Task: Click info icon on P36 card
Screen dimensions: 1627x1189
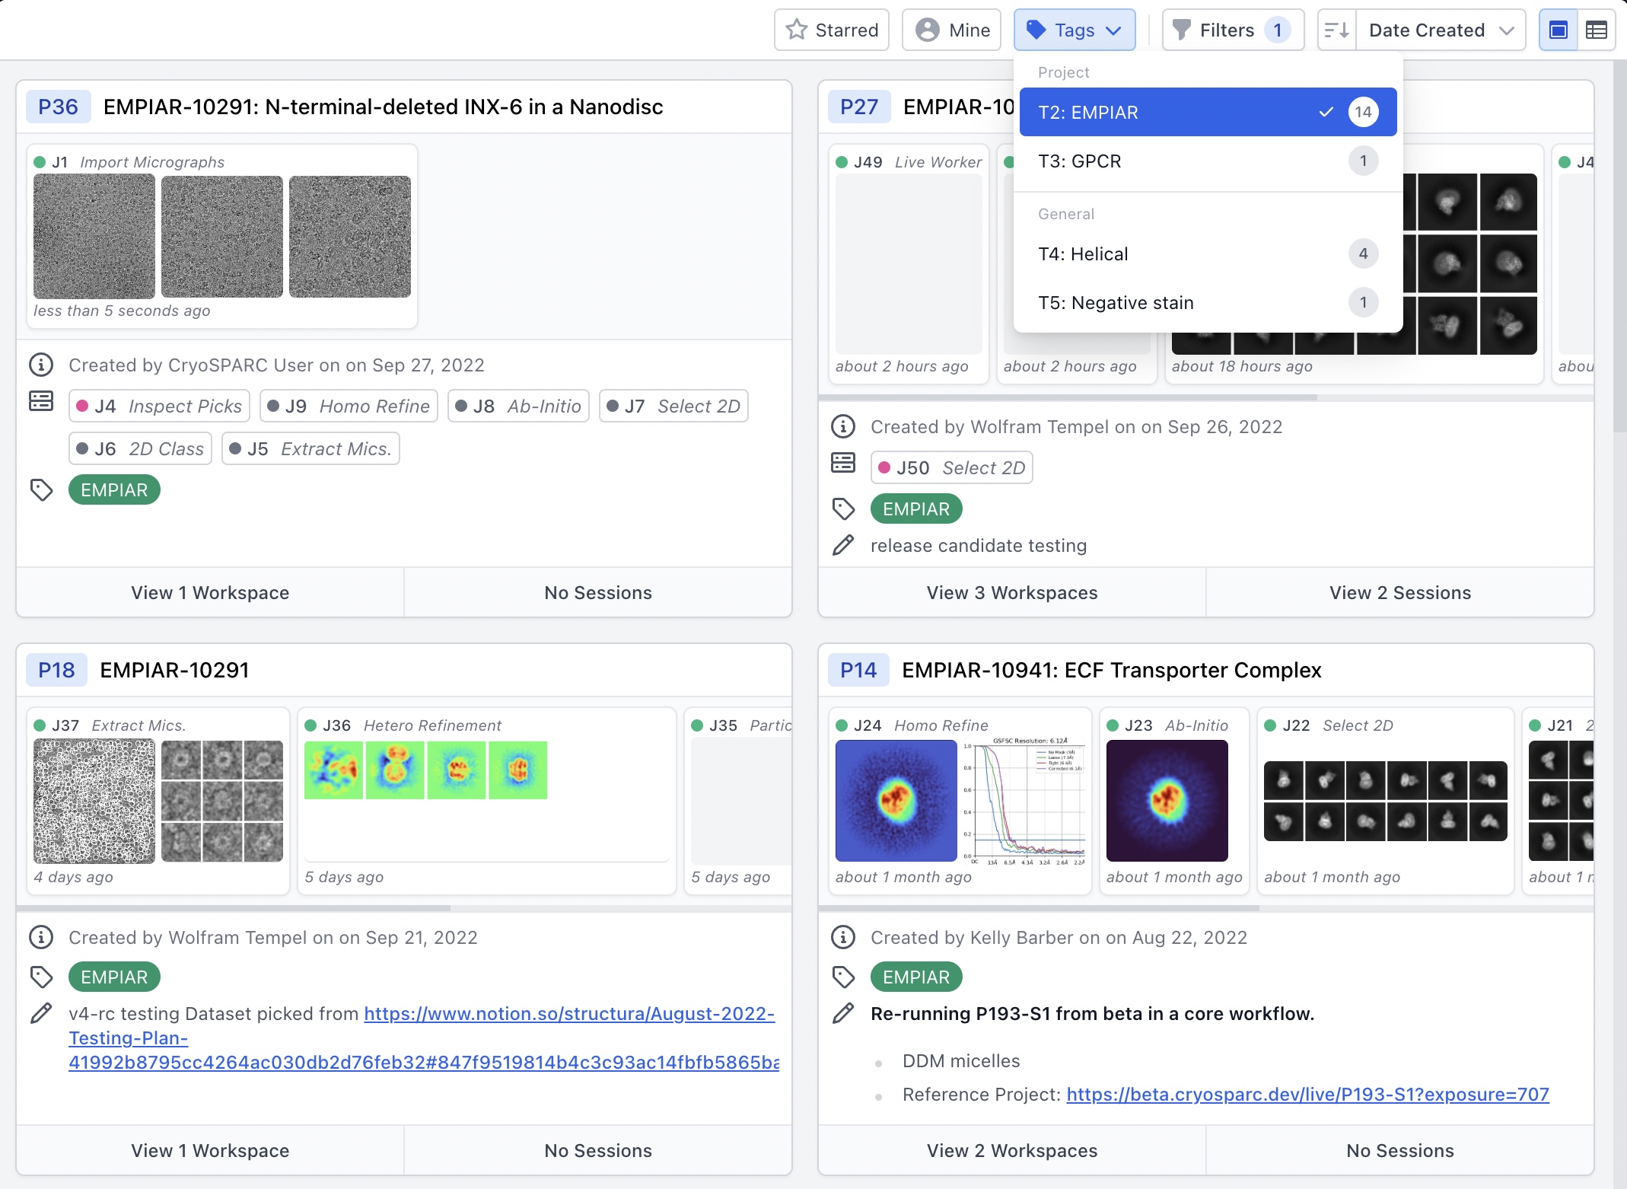Action: coord(41,365)
